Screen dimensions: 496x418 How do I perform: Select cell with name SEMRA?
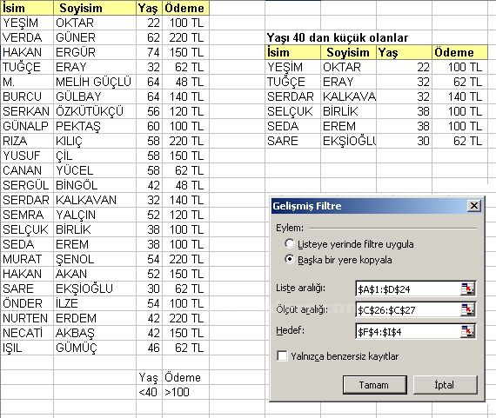tap(27, 215)
